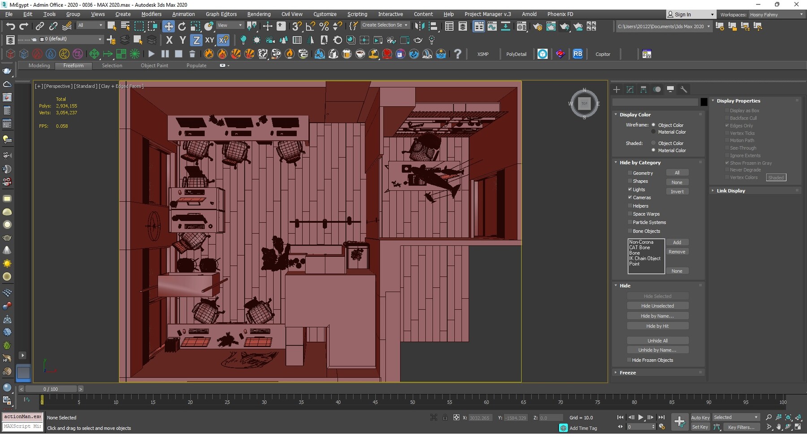Switch to the Modeling ribbon tab

pos(39,66)
